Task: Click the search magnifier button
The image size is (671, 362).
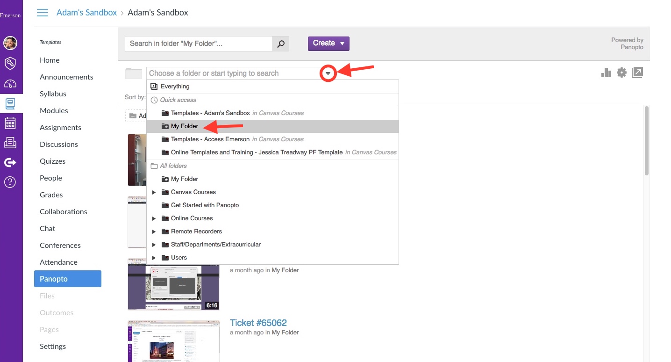Action: (x=281, y=43)
